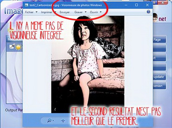Maximize the Visionneuse de photos window
Image resolution: width=172 pixels, height=128 pixels.
click(137, 5)
